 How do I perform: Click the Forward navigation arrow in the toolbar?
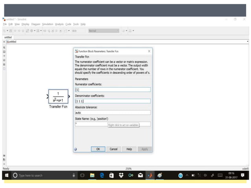coord(19,31)
